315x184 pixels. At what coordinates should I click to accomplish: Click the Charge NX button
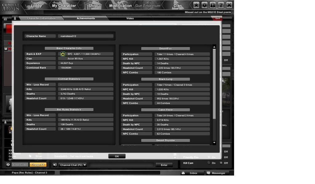click(x=38, y=165)
